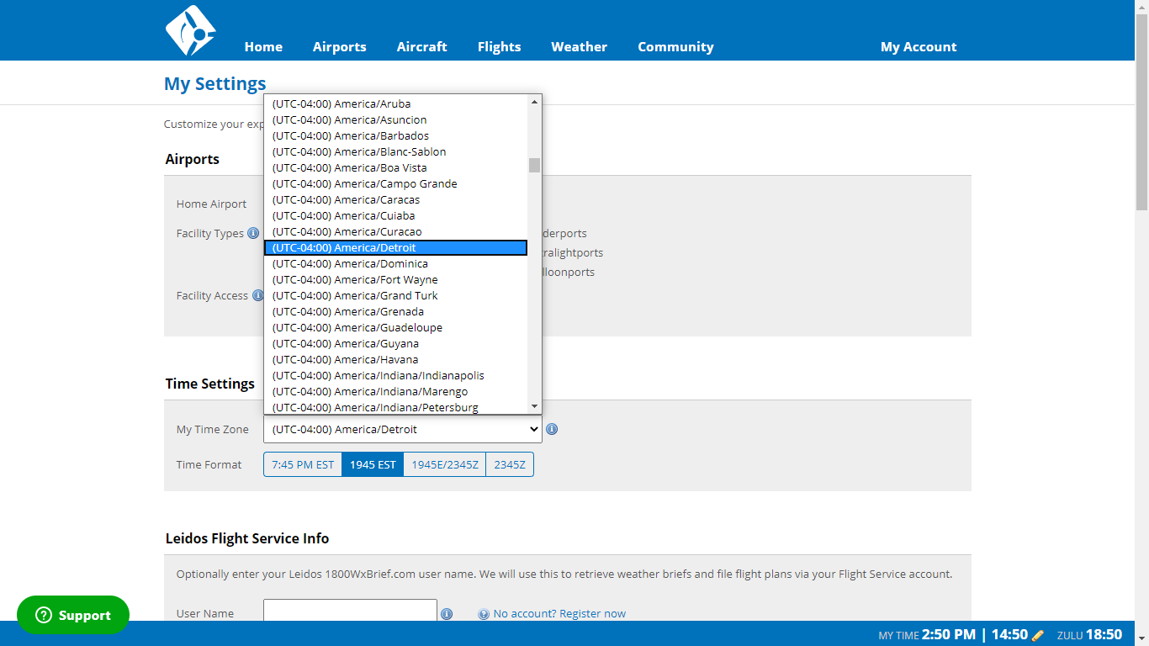Open the Airports menu
Viewport: 1149px width, 646px height.
[339, 47]
